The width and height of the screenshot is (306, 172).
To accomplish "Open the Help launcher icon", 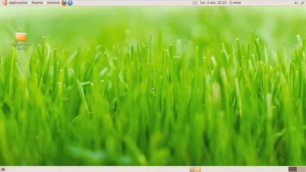I will (x=70, y=3).
